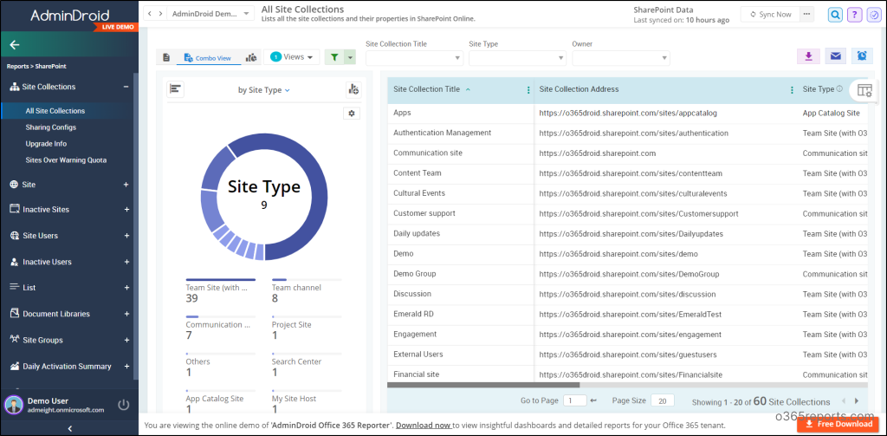Click the back arrow in sidebar
The height and width of the screenshot is (436, 887).
pos(15,45)
